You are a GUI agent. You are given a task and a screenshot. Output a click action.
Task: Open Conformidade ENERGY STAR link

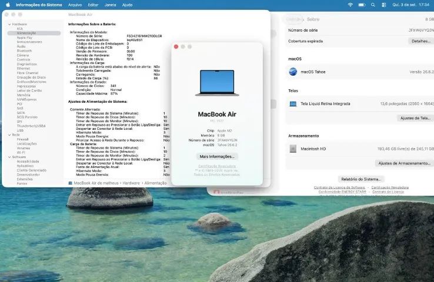point(342,192)
